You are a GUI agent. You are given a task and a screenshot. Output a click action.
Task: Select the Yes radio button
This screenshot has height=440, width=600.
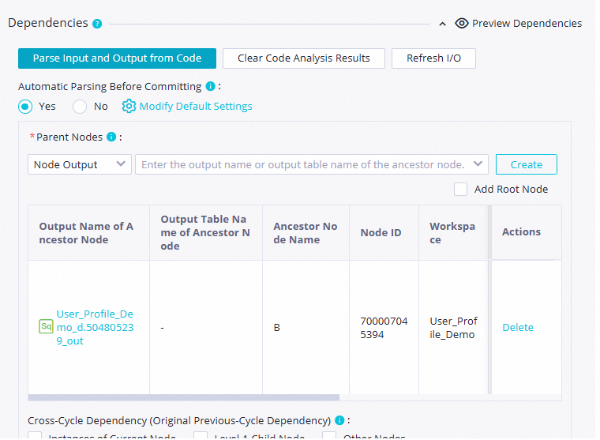click(25, 107)
